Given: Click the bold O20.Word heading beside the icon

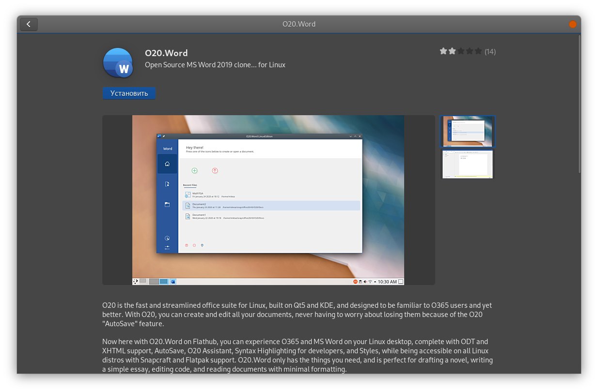Looking at the screenshot, I should pyautogui.click(x=166, y=53).
